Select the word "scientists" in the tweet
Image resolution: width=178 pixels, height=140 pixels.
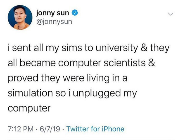click(125, 63)
